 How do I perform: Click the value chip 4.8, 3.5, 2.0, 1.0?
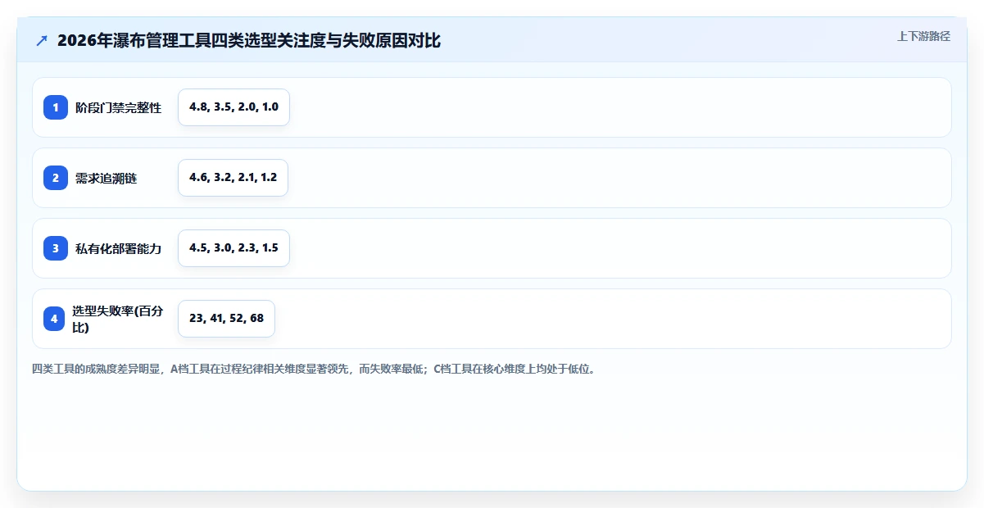pos(234,107)
